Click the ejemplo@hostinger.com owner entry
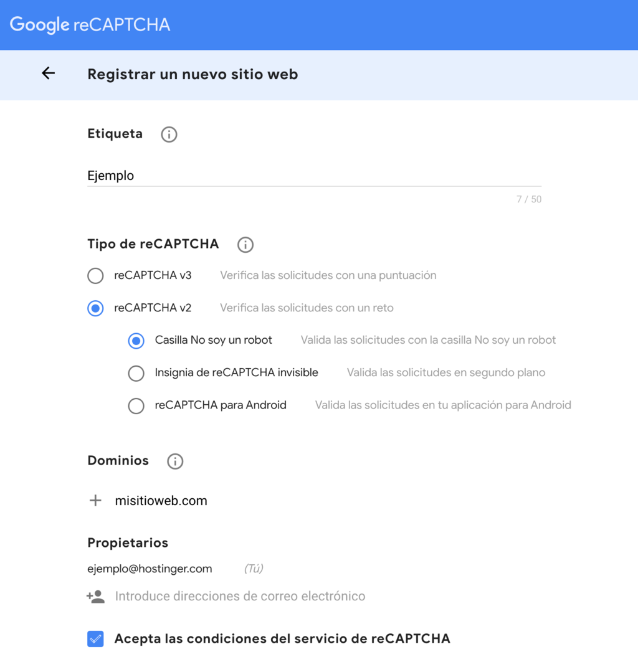 pos(150,569)
